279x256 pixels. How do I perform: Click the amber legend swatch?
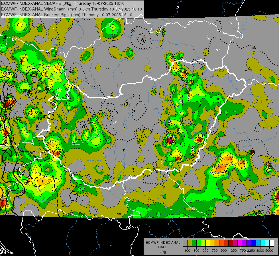click(x=212, y=243)
